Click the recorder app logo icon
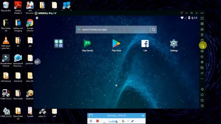 click(x=91, y=116)
